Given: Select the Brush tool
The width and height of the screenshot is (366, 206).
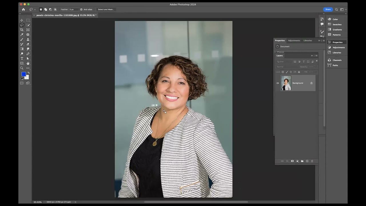Looking at the screenshot, I should pyautogui.click(x=22, y=39).
